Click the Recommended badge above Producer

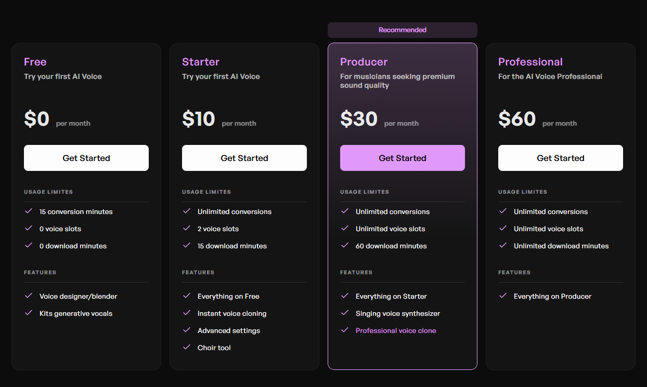click(x=403, y=30)
